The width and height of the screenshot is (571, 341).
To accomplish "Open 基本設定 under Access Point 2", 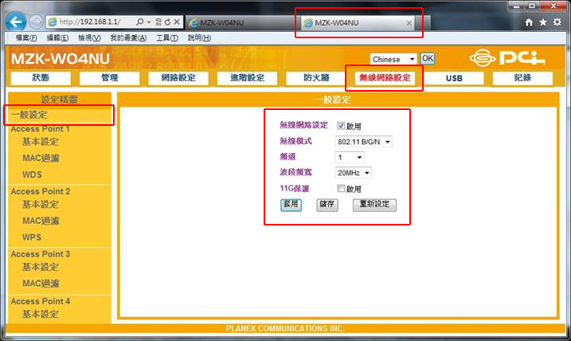I will point(41,205).
